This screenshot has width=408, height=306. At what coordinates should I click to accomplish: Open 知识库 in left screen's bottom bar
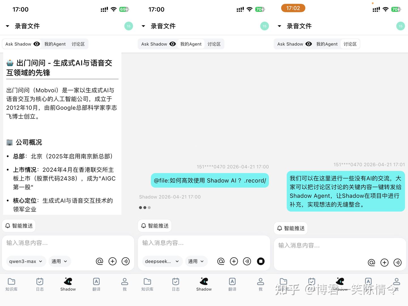tap(12, 284)
